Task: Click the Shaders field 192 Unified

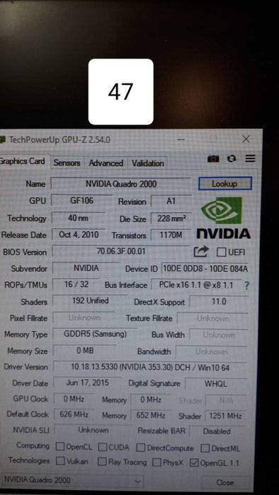Action: (x=91, y=301)
